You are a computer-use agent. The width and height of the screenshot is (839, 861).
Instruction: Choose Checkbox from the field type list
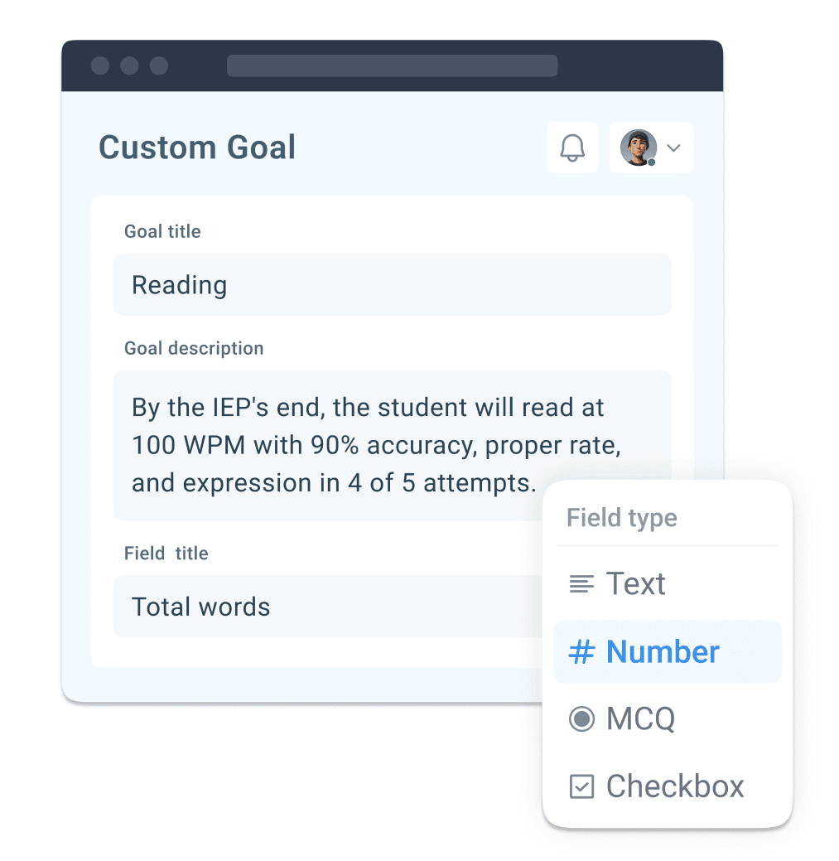[668, 786]
